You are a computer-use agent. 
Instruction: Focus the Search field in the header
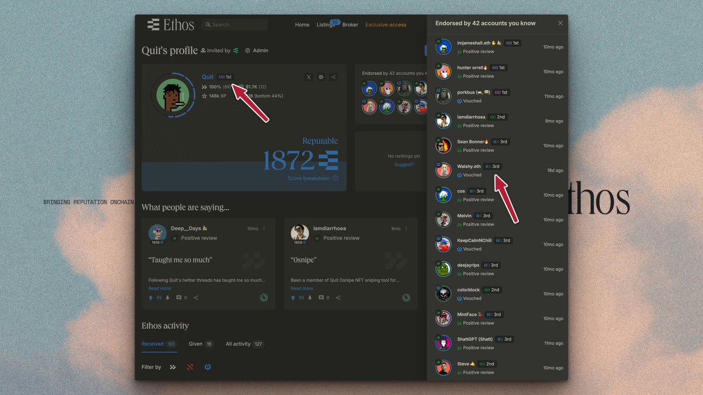[x=235, y=25]
